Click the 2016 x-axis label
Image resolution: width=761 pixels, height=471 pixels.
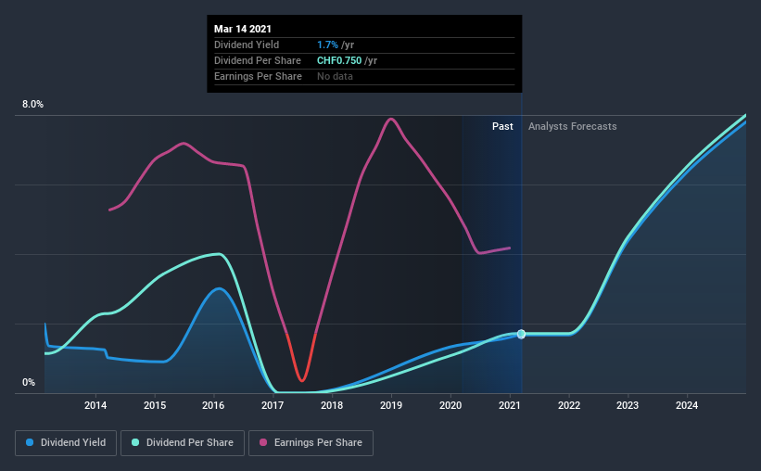pos(213,405)
